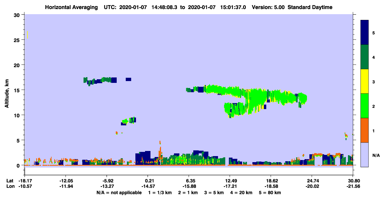Click the '3 = 5 km' legend note
Screen dimensions: 392x201
coord(215,193)
